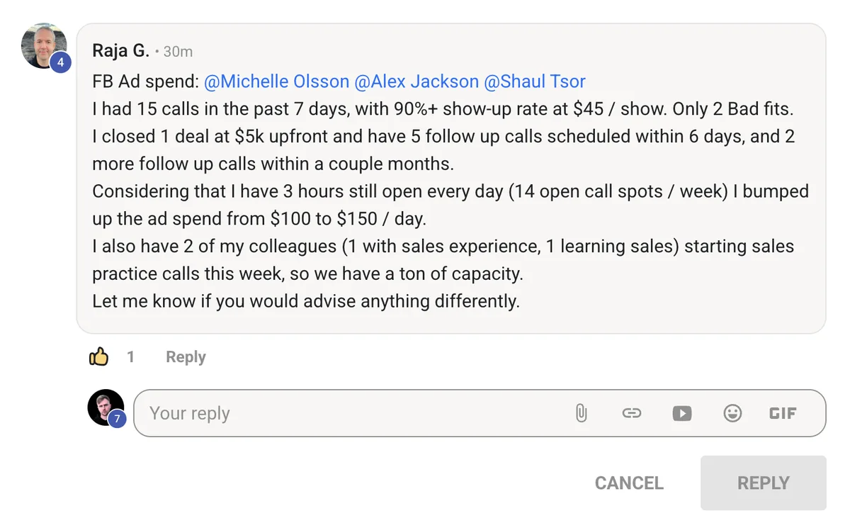Click the thumbs-up icon under the comment
Image resolution: width=850 pixels, height=523 pixels.
coord(99,356)
